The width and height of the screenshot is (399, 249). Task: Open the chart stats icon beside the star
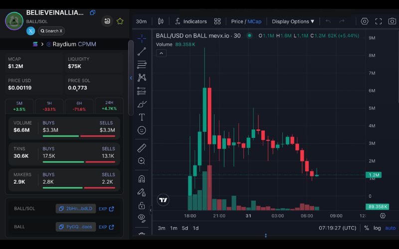pos(107,21)
